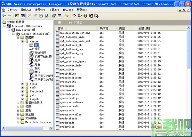Collapse the SQL Server 组 node
The image size is (192, 137).
[x=9, y=30]
